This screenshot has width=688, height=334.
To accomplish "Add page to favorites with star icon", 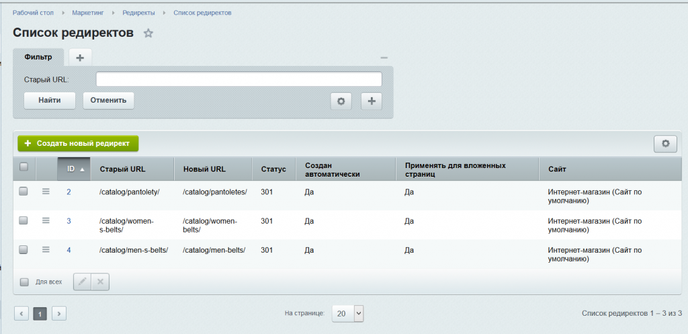I will click(148, 34).
